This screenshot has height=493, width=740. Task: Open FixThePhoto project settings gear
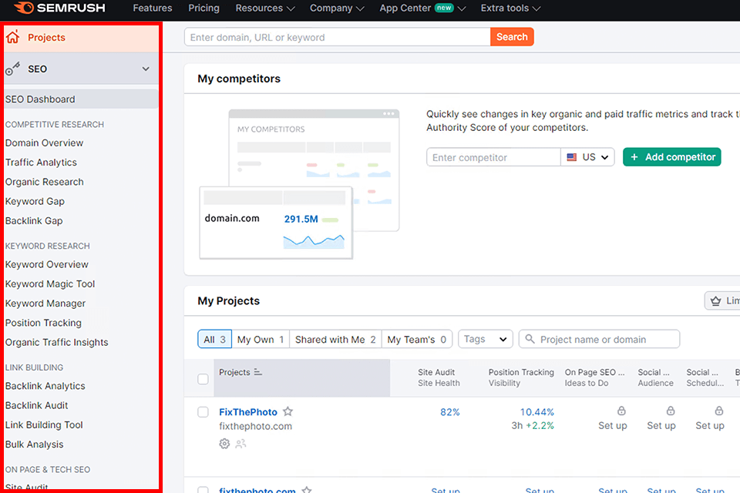pyautogui.click(x=224, y=444)
